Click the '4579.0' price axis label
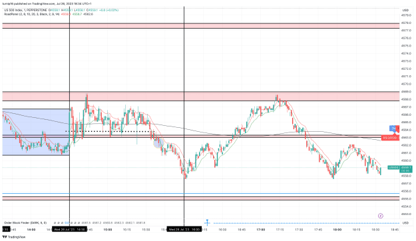This screenshot has height=241, width=416. point(406,15)
